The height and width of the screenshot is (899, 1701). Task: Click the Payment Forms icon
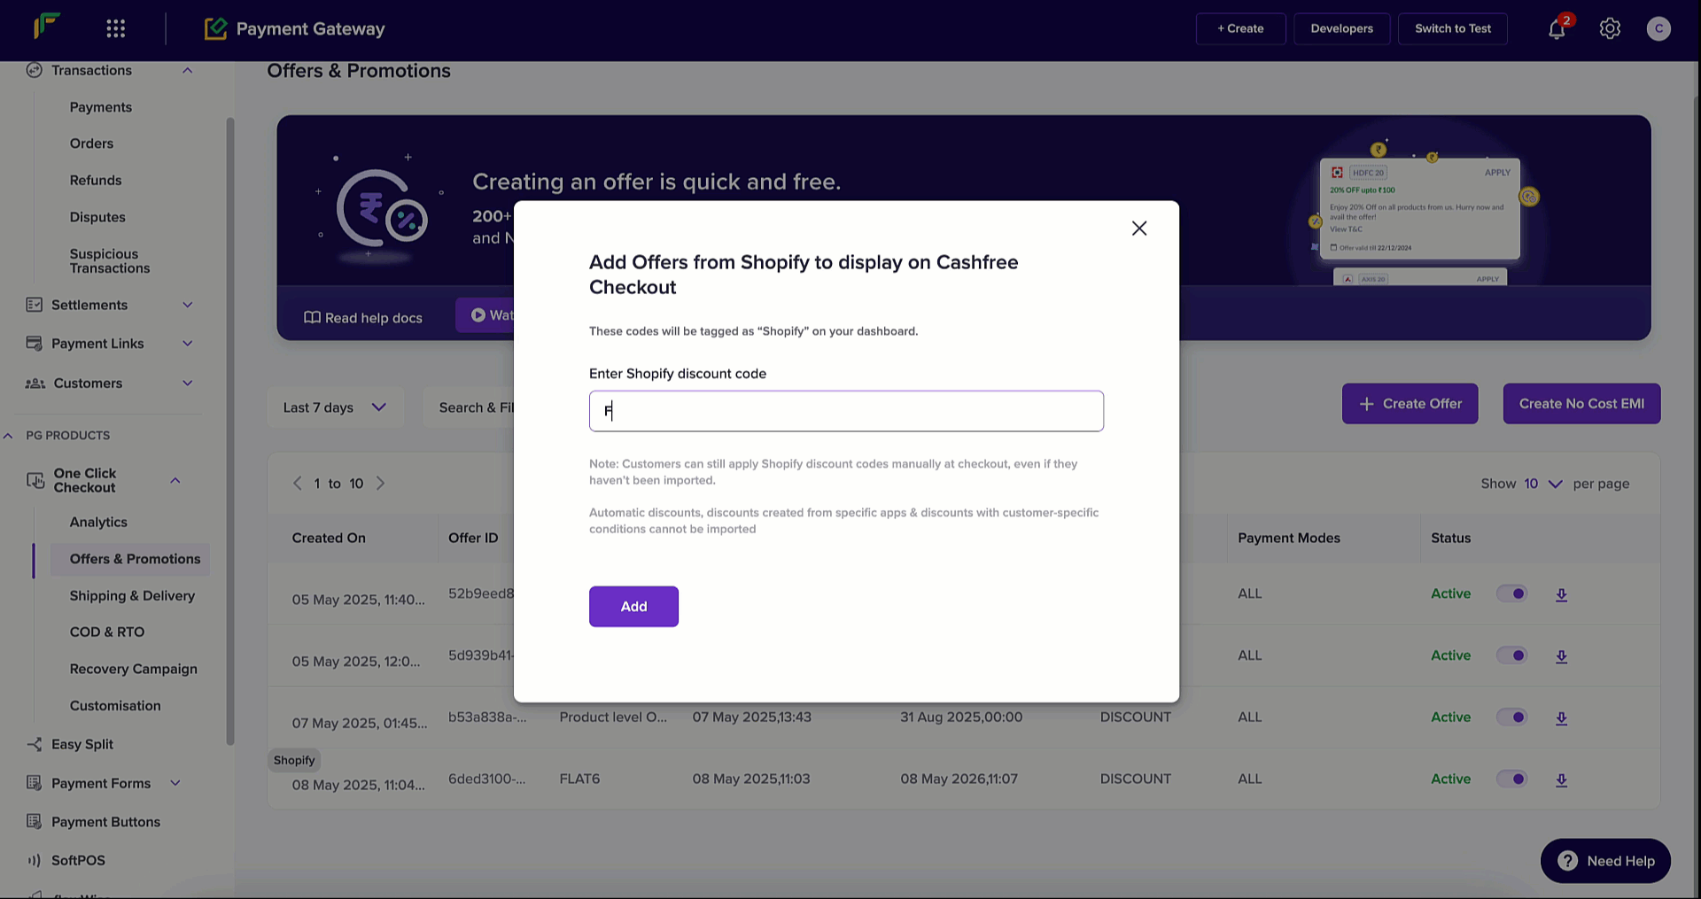point(34,783)
